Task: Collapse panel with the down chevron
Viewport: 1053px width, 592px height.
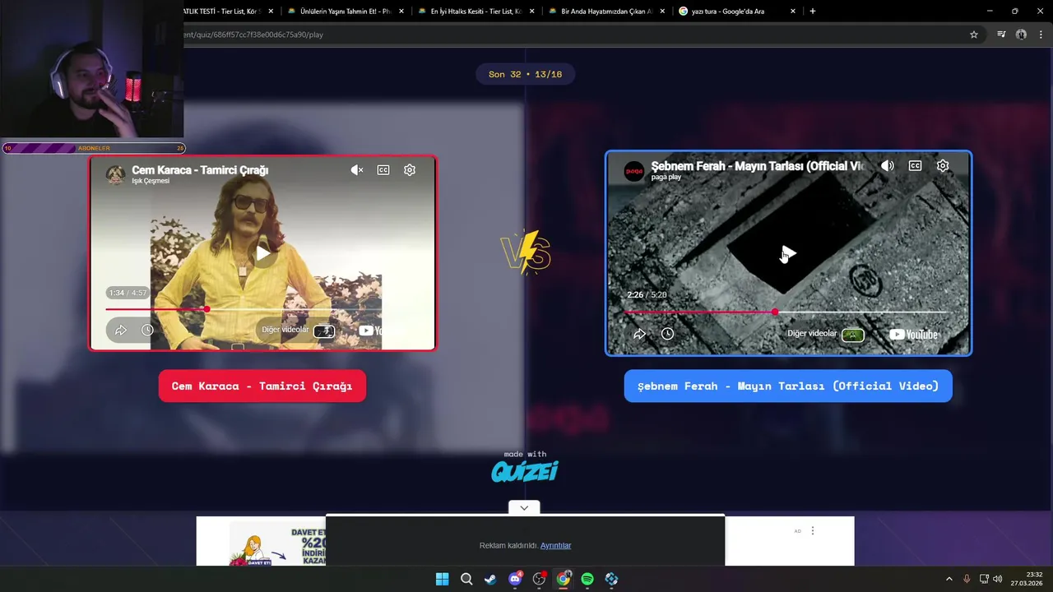Action: 524,508
